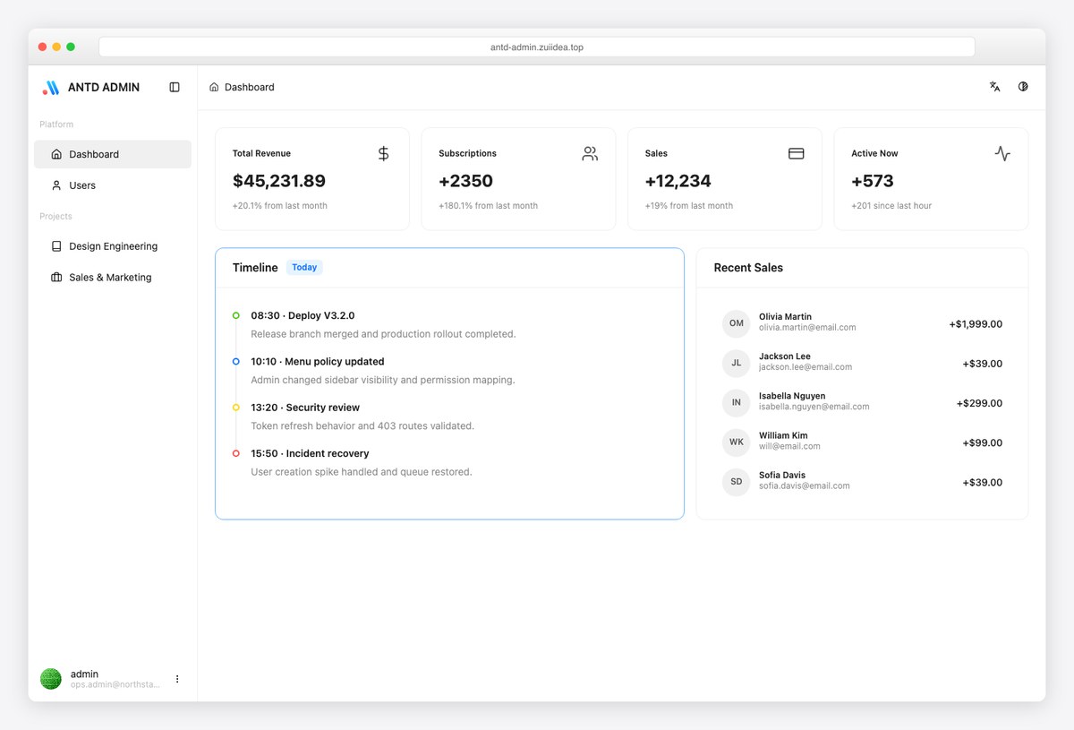The width and height of the screenshot is (1074, 730).
Task: Click the Dashboard breadcrumb label
Action: tap(250, 87)
